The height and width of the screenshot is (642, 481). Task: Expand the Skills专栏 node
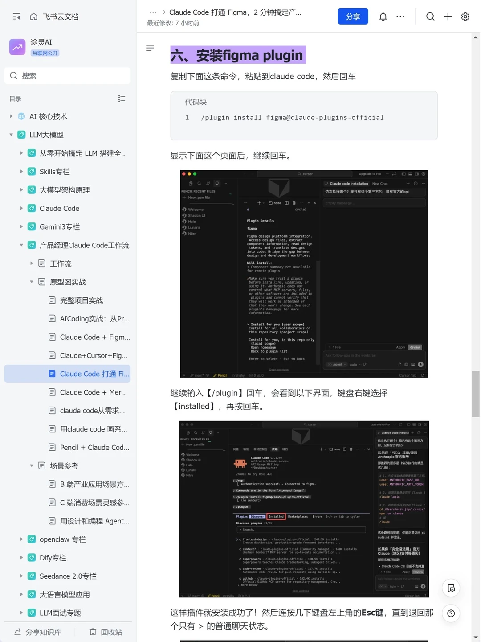coord(21,171)
